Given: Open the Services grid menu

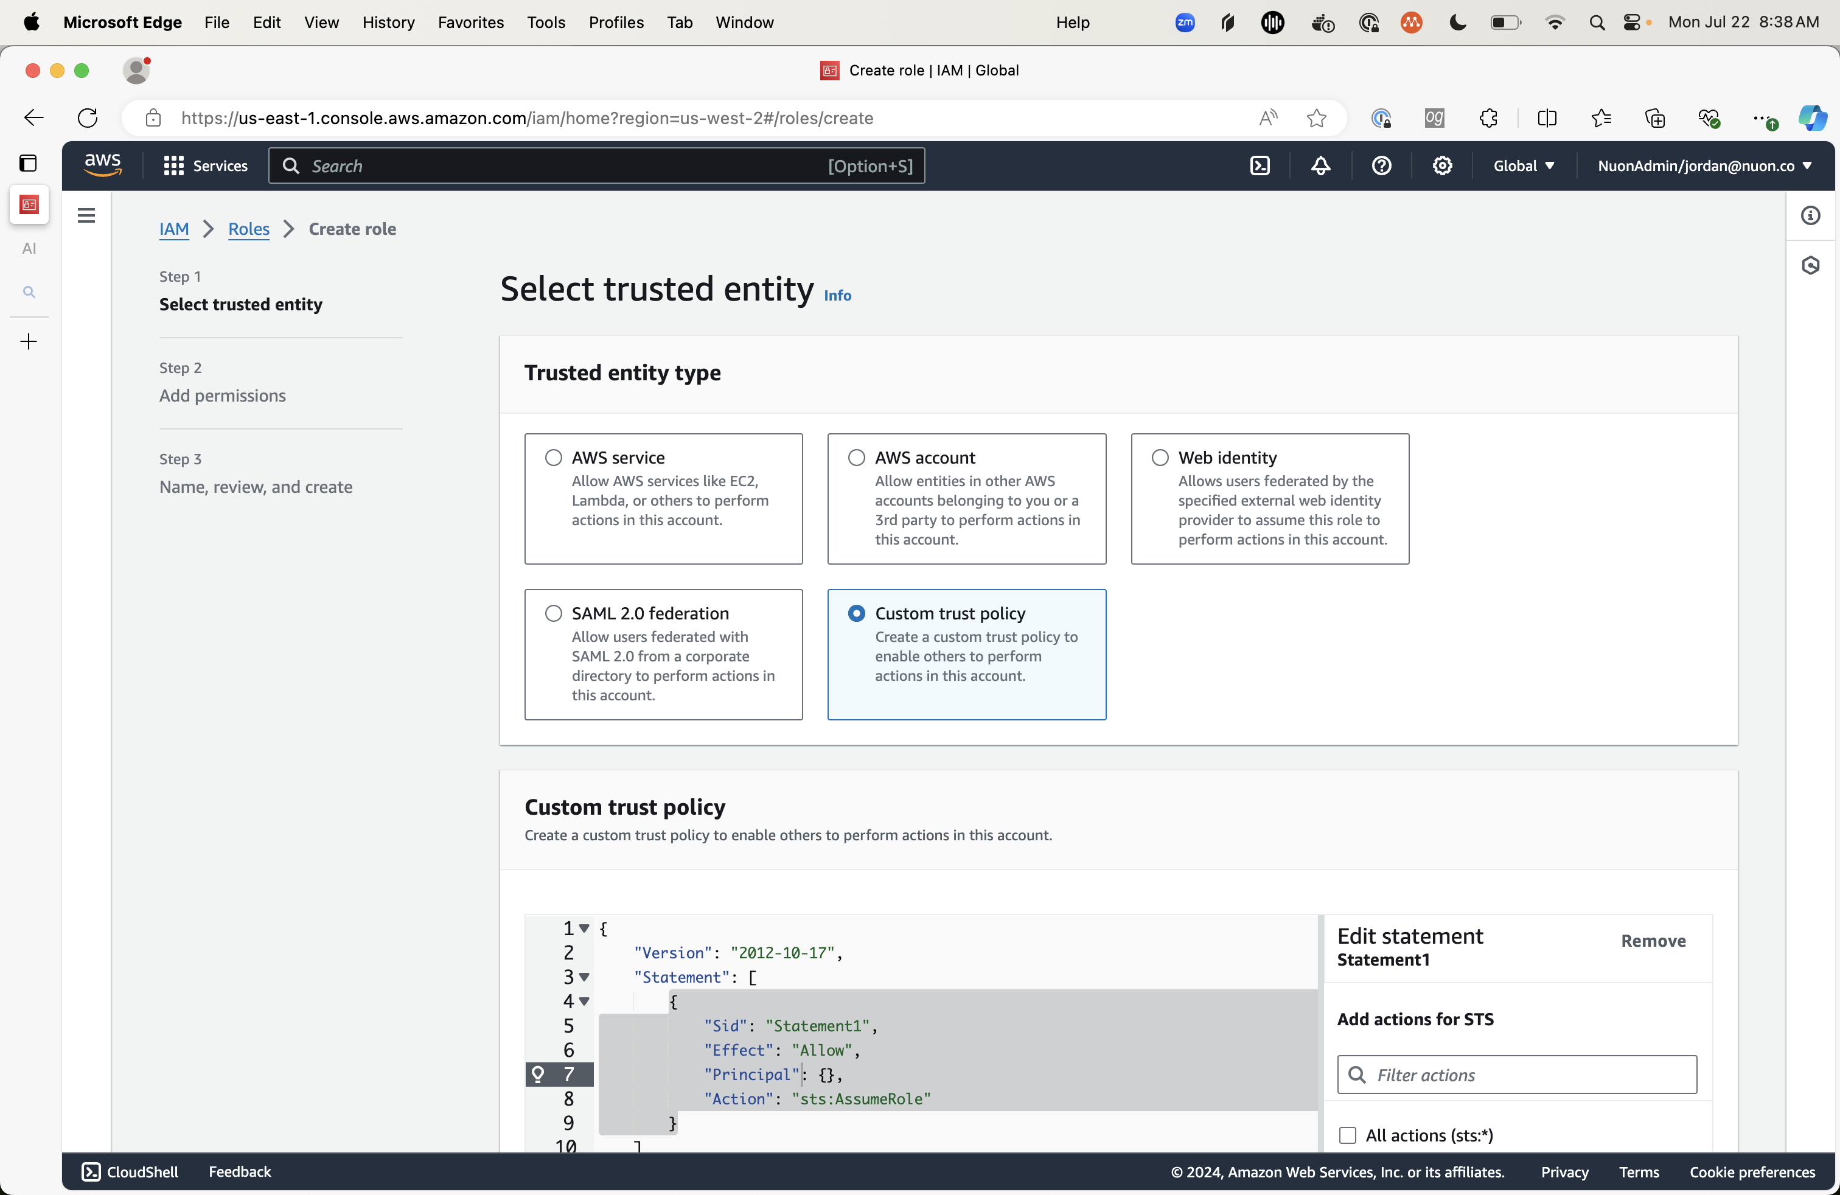Looking at the screenshot, I should pos(174,166).
